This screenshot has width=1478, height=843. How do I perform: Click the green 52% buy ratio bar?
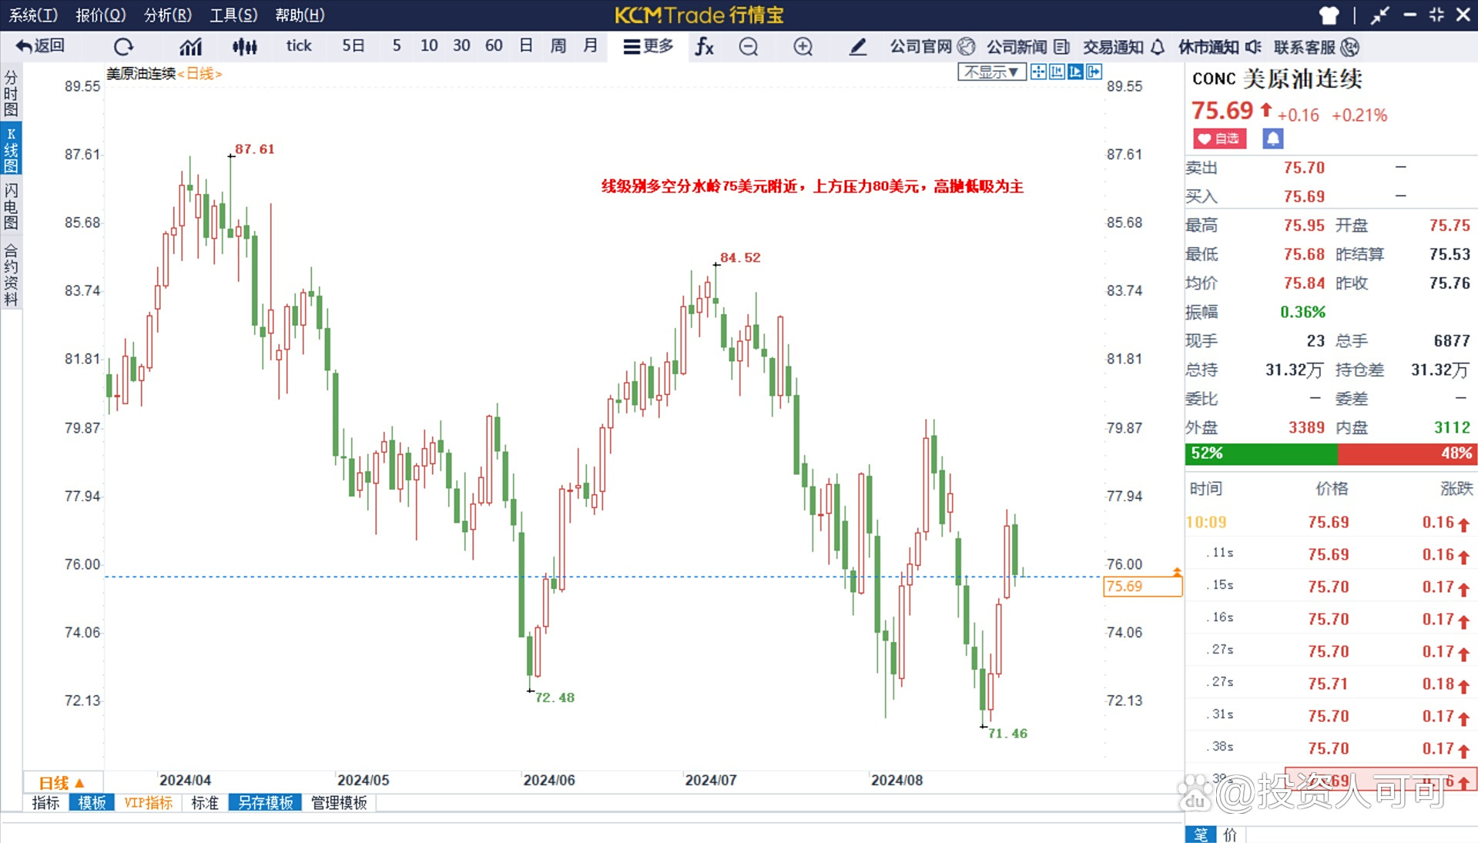pyautogui.click(x=1261, y=453)
